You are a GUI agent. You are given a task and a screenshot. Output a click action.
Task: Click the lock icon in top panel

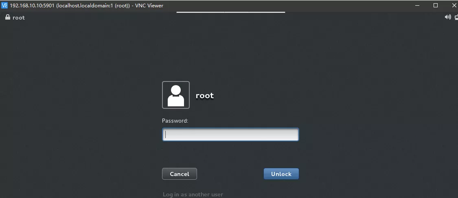click(x=7, y=18)
